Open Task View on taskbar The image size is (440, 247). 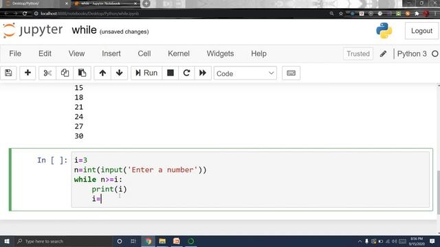click(133, 241)
